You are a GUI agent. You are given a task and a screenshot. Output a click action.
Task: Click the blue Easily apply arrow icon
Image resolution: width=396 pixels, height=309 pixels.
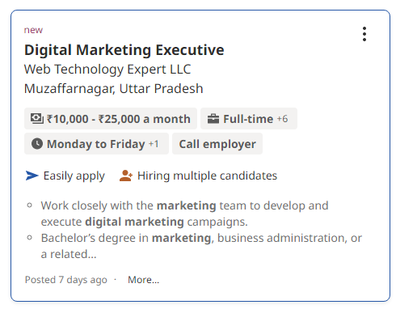pyautogui.click(x=32, y=176)
